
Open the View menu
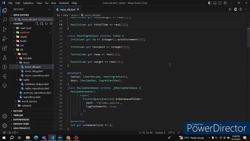(x=39, y=3)
